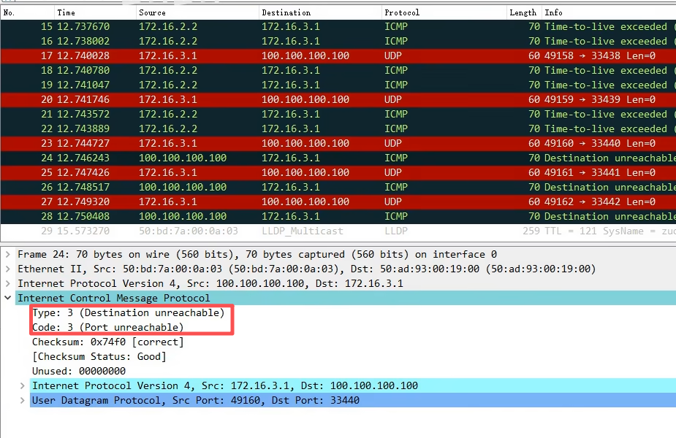
Task: Sort packets by the Length column
Action: click(x=523, y=12)
